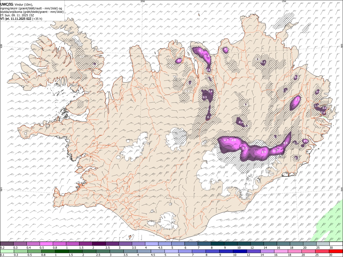Image resolution: width=343 pixels, height=257 pixels.
Task: Pick the bright pink 0.5 swatch, upper legend
Action: (x=46, y=244)
